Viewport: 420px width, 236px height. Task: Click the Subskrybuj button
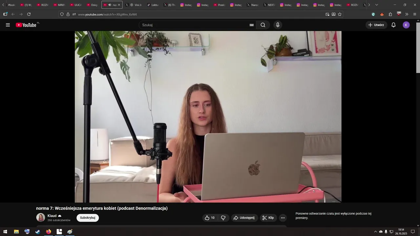pyautogui.click(x=88, y=218)
